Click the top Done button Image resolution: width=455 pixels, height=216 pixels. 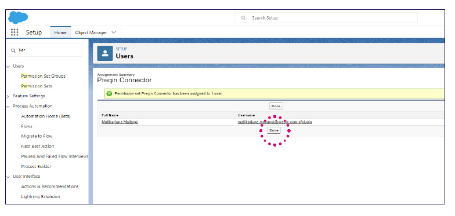pyautogui.click(x=276, y=107)
